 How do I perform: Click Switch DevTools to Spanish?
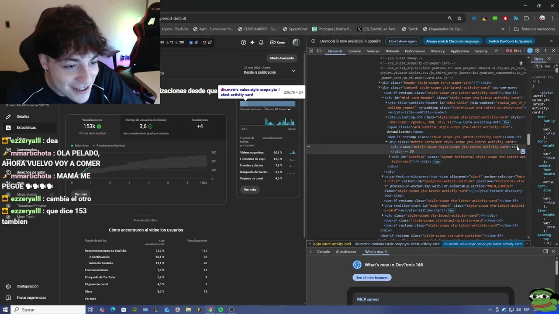pyautogui.click(x=510, y=41)
